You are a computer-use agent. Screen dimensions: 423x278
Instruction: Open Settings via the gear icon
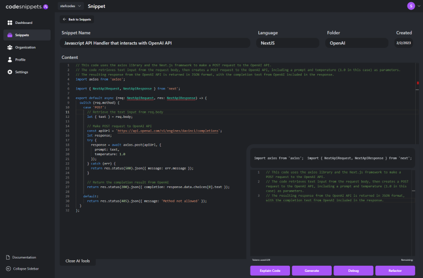point(9,72)
